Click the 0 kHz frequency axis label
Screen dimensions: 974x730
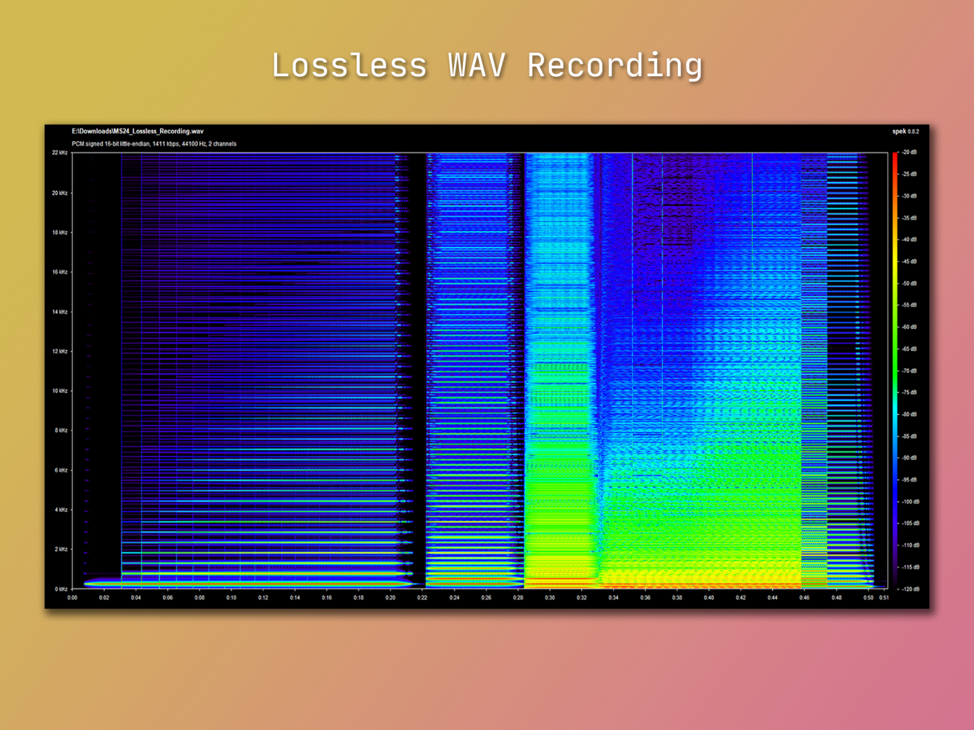pos(61,589)
